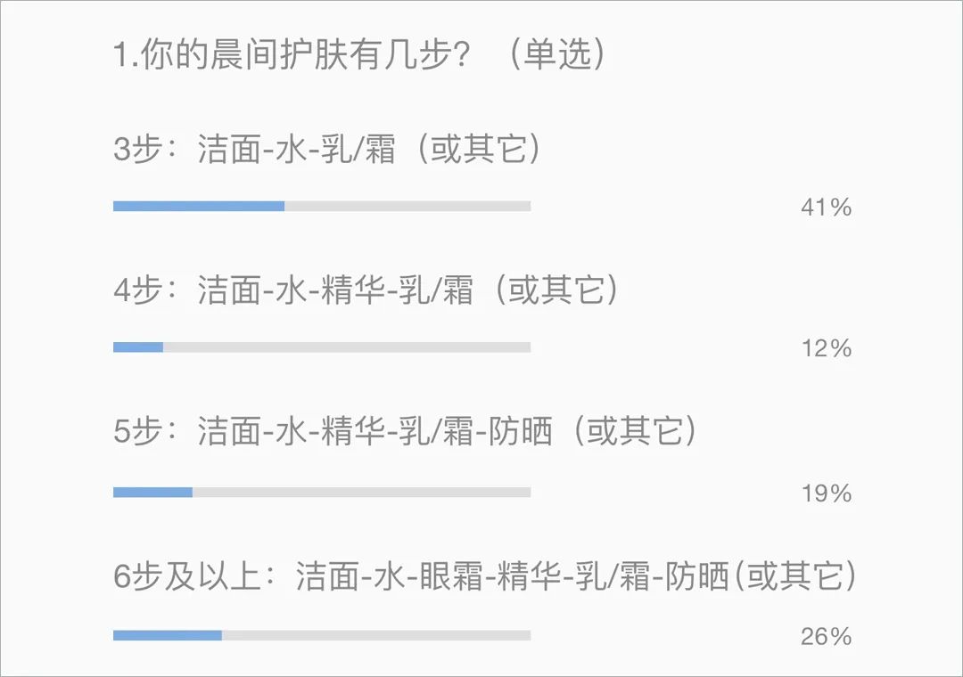
Task: Click the blue filled part of the 12% bar
Action: [138, 347]
